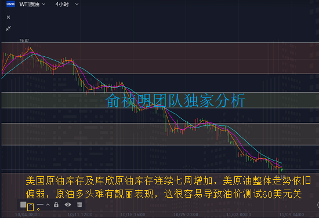Image resolution: width=319 pixels, height=218 pixels.
Task: Open the gray fill color swatch
Action: tap(23, 205)
